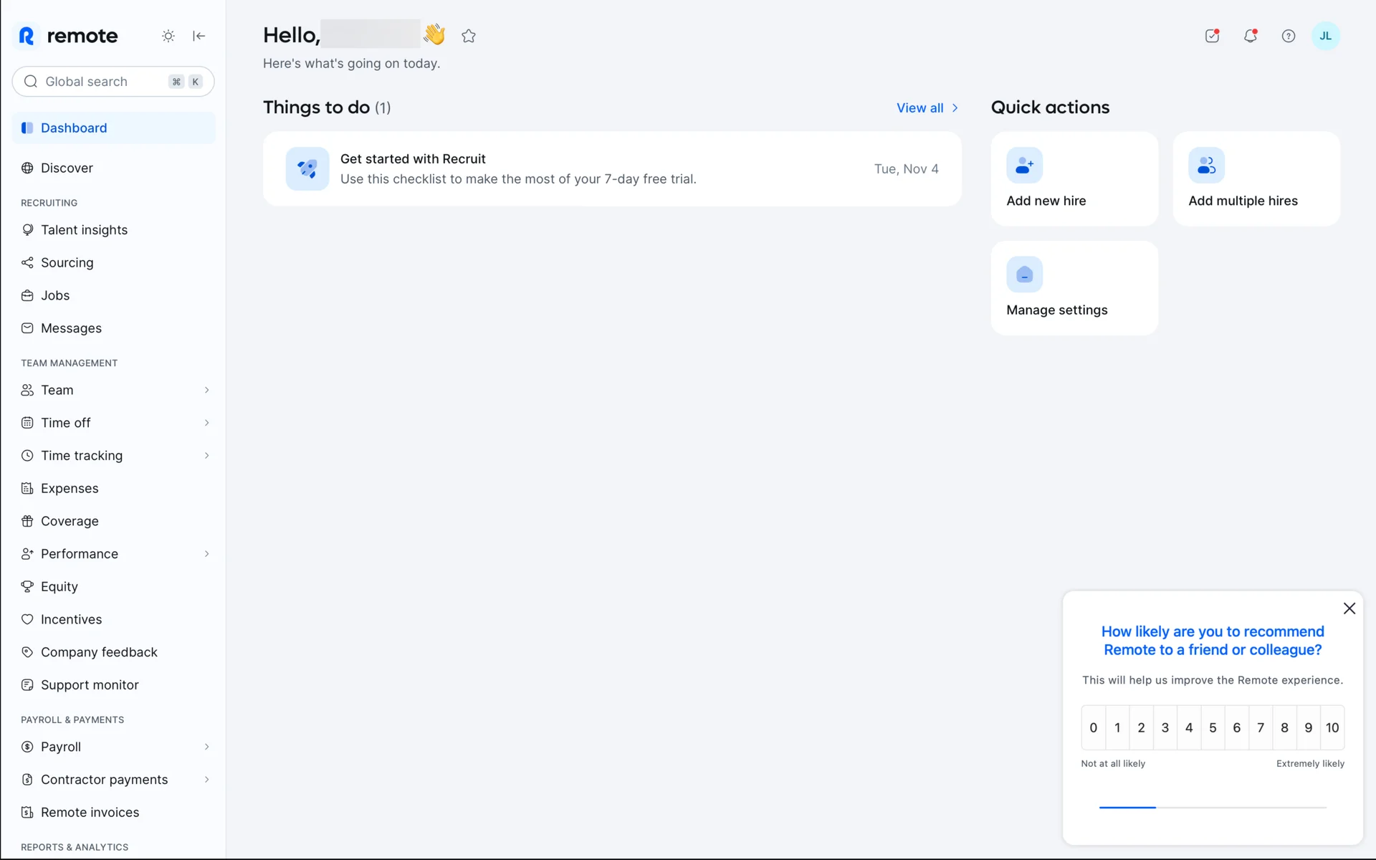Go to Talent insights in the sidebar

(x=84, y=230)
